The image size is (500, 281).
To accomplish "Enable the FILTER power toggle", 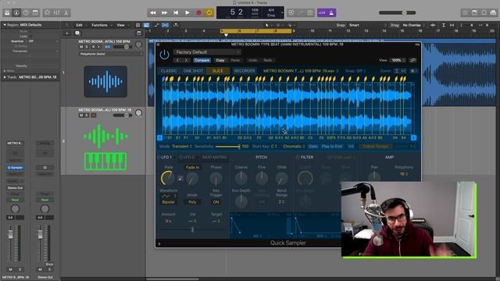I will [x=297, y=158].
